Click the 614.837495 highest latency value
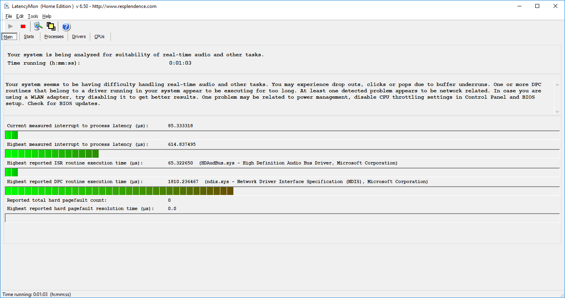 tap(182, 144)
